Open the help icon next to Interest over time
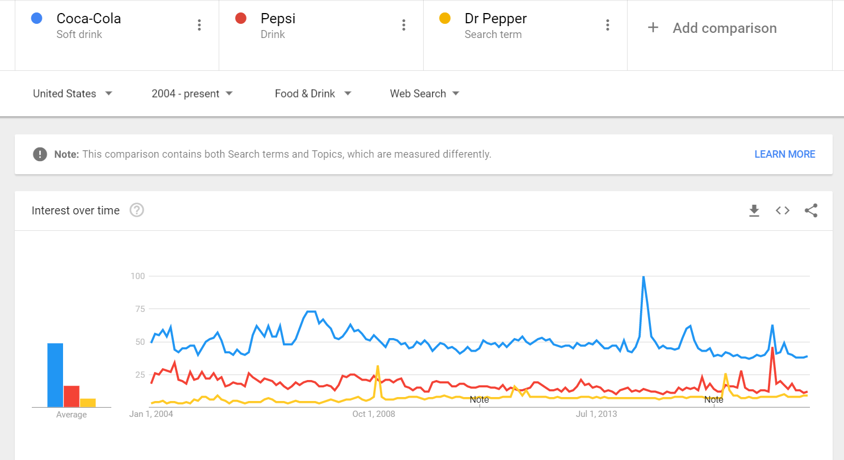This screenshot has width=844, height=460. (x=137, y=210)
